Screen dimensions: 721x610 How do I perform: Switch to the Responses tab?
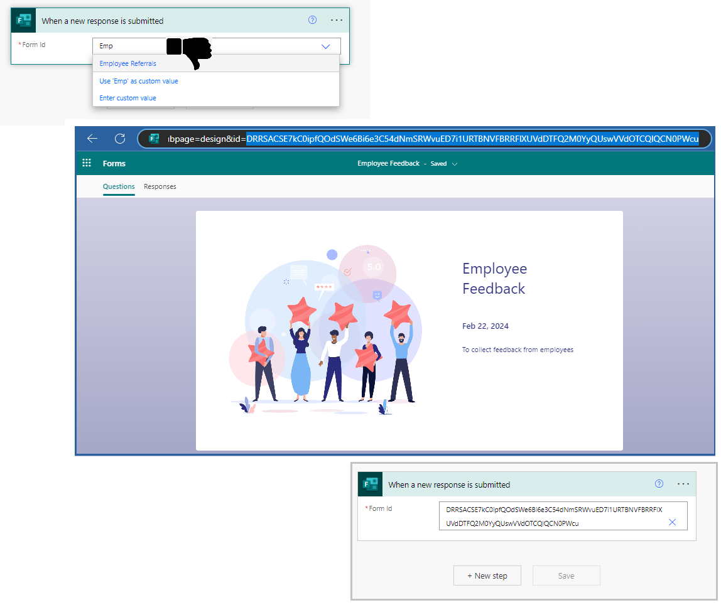coord(160,186)
